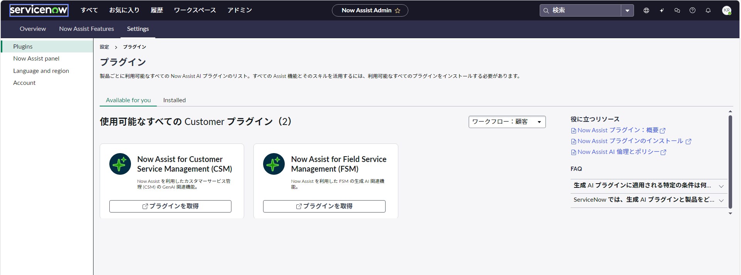Click the resources panel vertical scrollbar
The image size is (741, 275).
pos(730,162)
